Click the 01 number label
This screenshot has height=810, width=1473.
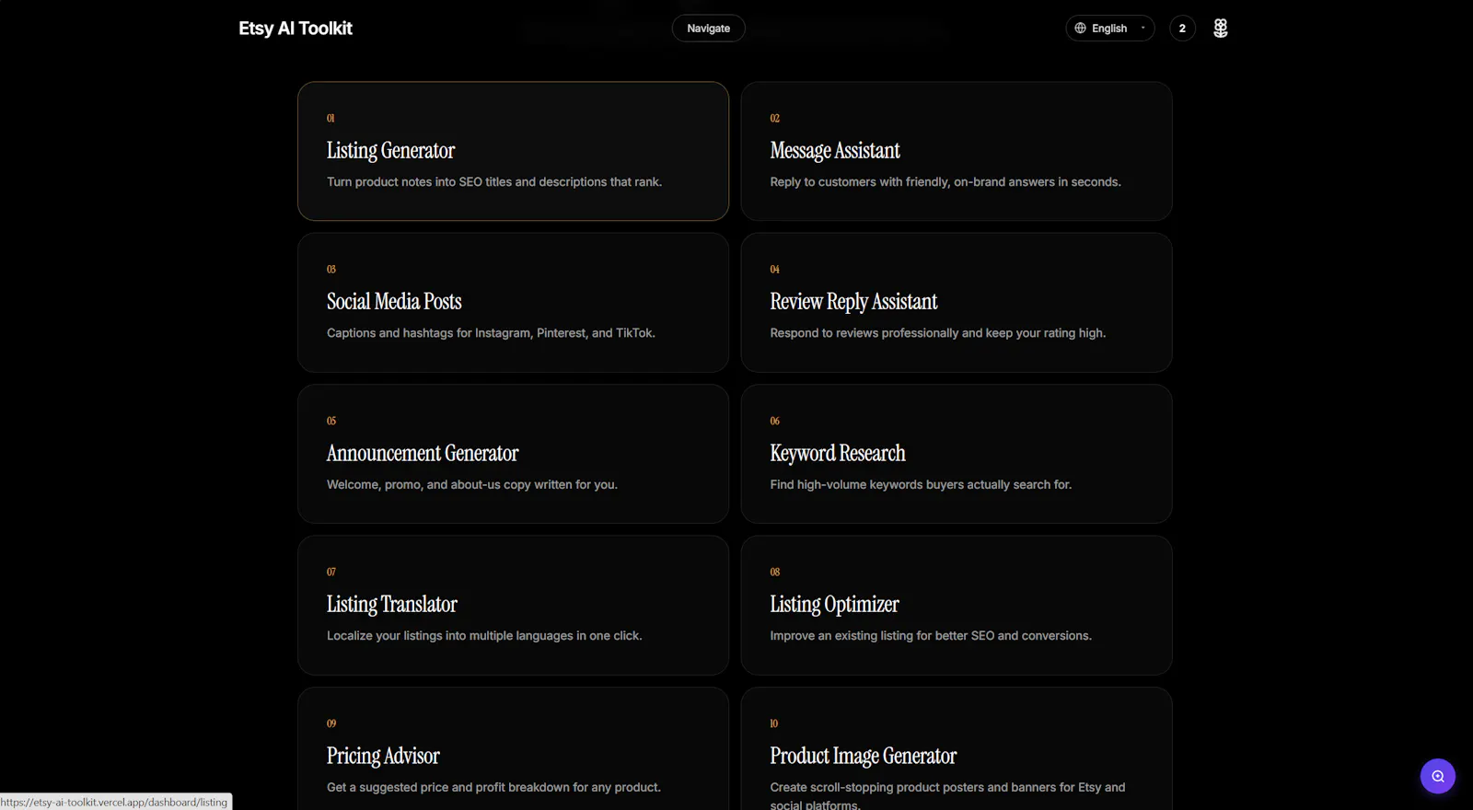point(331,119)
